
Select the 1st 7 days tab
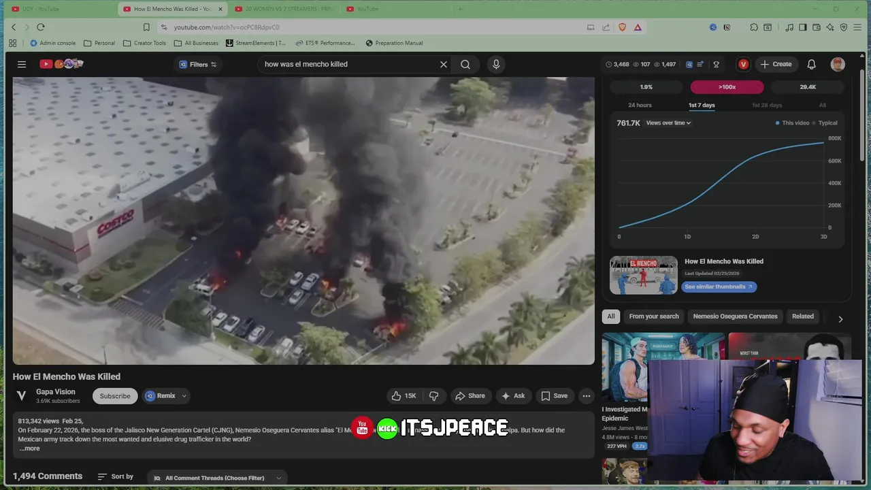pos(702,105)
